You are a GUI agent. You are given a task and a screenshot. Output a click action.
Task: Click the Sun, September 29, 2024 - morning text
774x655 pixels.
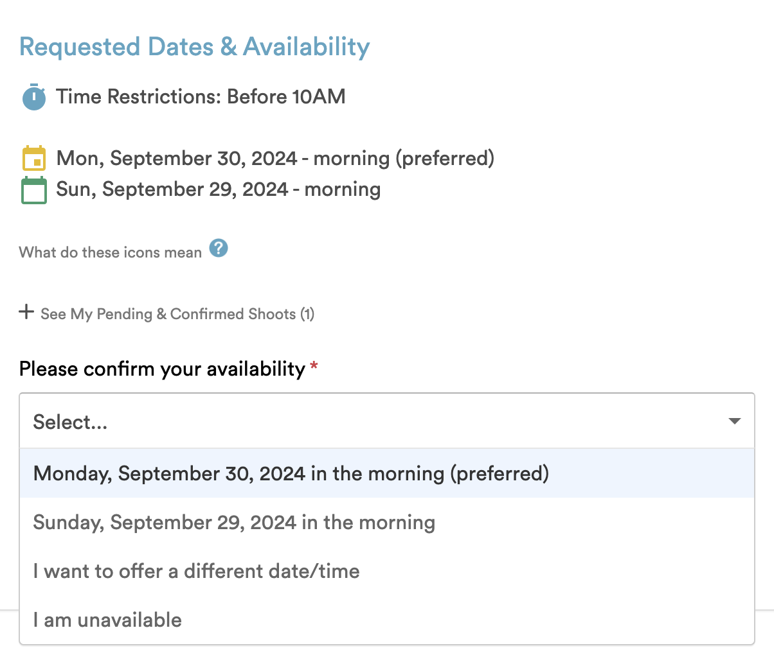219,189
